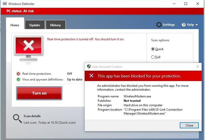Click the 'Not trusted' publisher value
Image resolution: width=205 pixels, height=140 pixels.
pyautogui.click(x=132, y=101)
